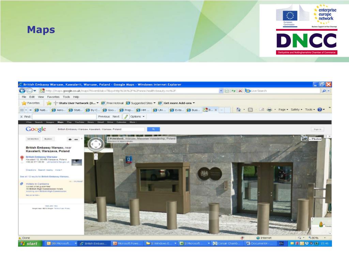349x262 pixels.
Task: Click the blue Help question mark icon
Action: [320, 110]
